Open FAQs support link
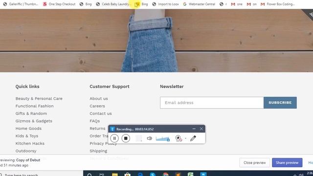Screen dimensions: 313x176 (x=94, y=121)
